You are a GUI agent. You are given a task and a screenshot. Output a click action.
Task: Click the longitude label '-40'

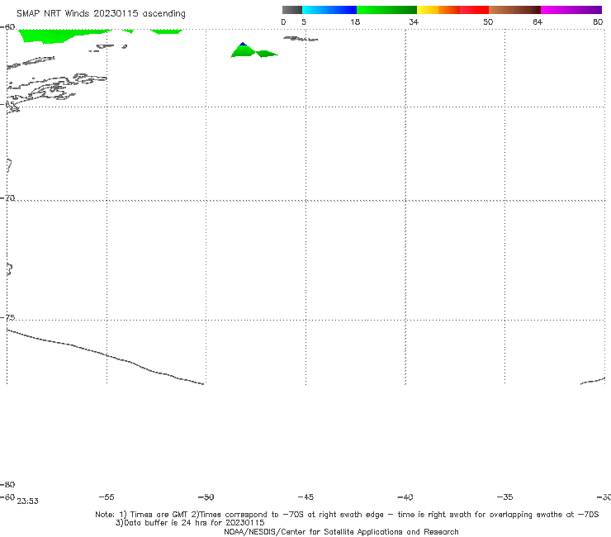pyautogui.click(x=405, y=497)
